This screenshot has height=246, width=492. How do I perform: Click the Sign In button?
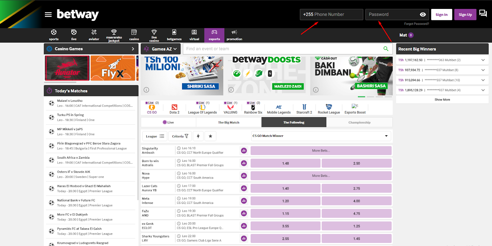[x=442, y=14]
